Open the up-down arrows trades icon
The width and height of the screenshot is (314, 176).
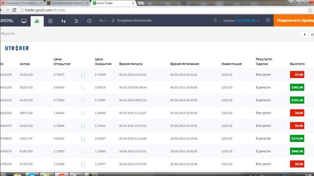tap(63, 21)
